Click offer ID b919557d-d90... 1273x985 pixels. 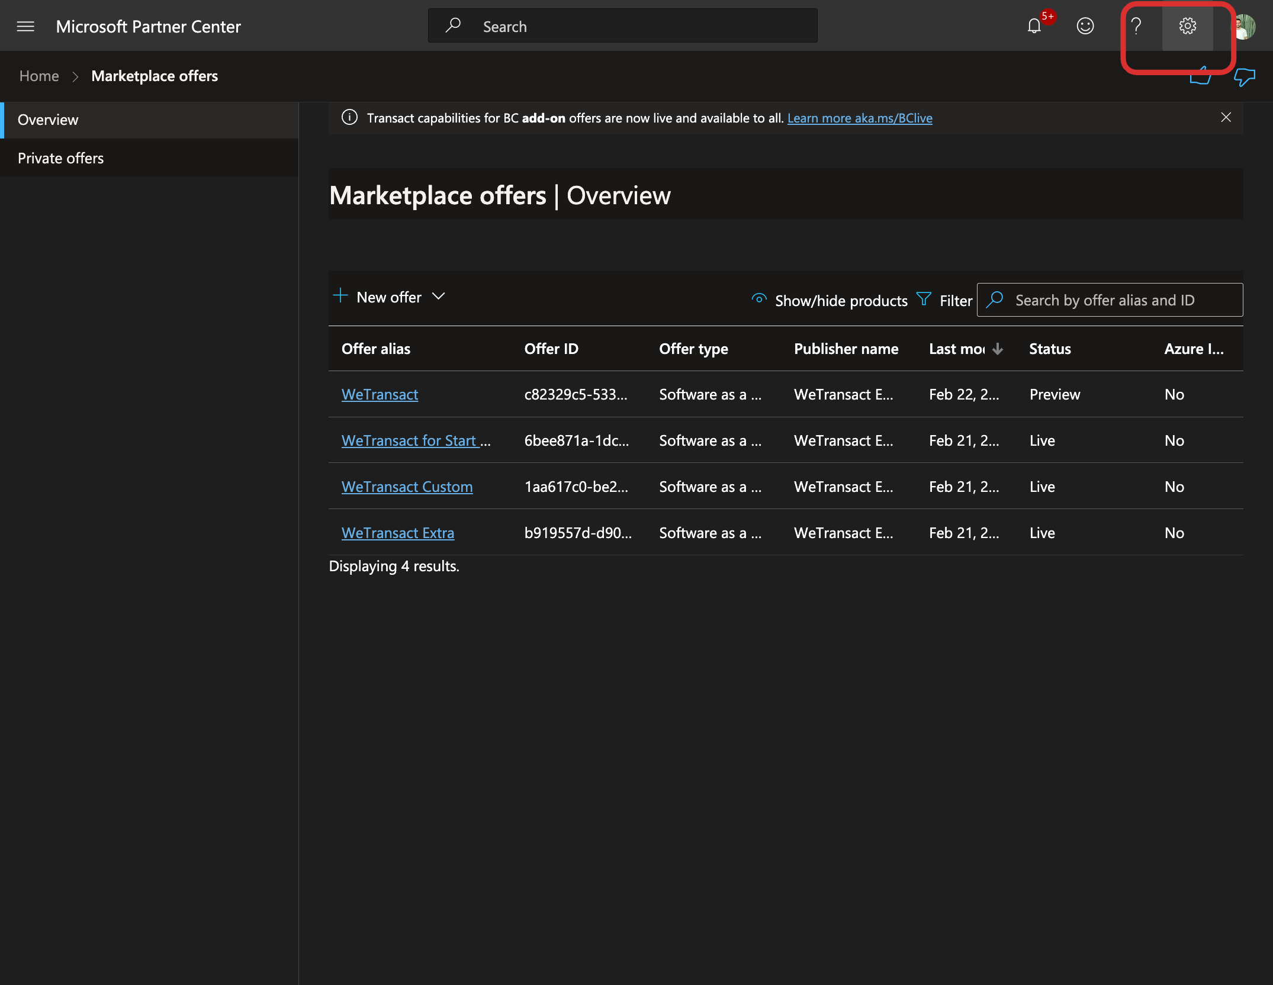pos(578,533)
